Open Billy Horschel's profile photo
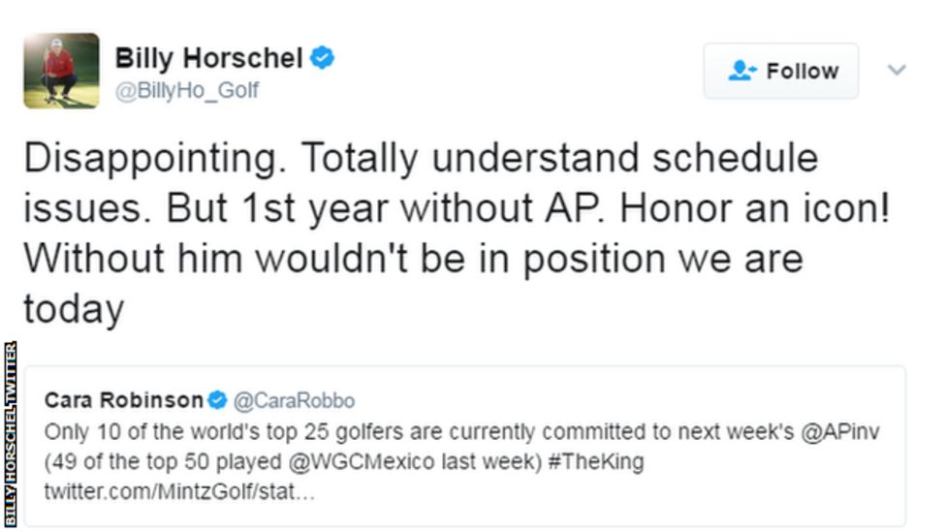Image resolution: width=946 pixels, height=532 pixels. pos(61,71)
